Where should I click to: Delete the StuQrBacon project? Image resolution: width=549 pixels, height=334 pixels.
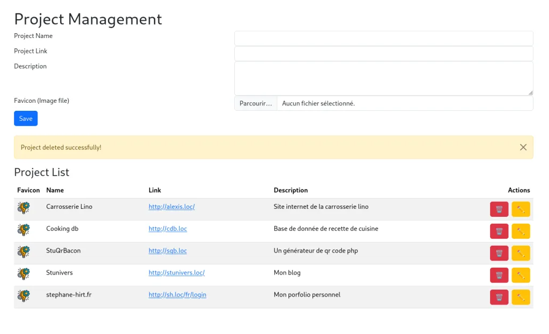(x=499, y=253)
